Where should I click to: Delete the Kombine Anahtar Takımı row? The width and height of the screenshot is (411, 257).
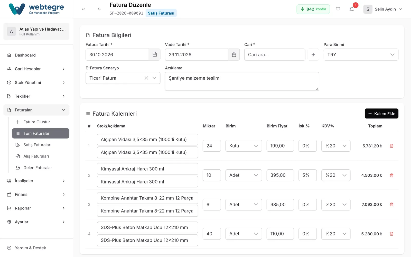[x=391, y=204]
